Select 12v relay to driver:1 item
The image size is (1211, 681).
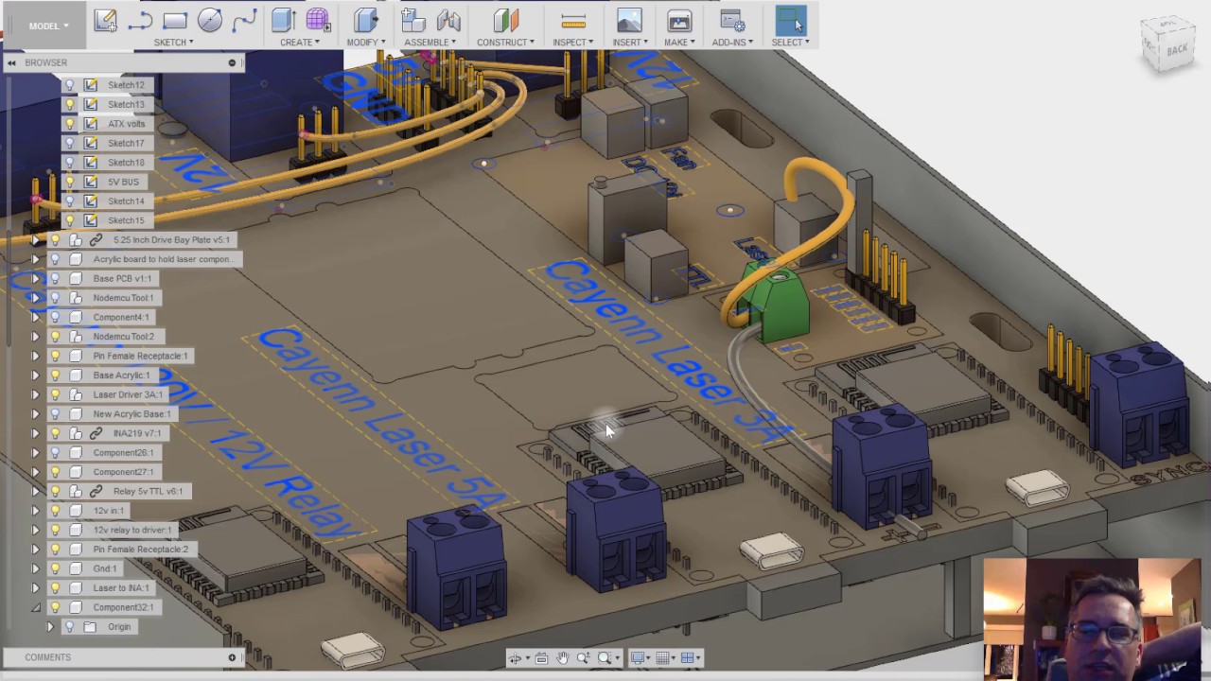pyautogui.click(x=132, y=530)
